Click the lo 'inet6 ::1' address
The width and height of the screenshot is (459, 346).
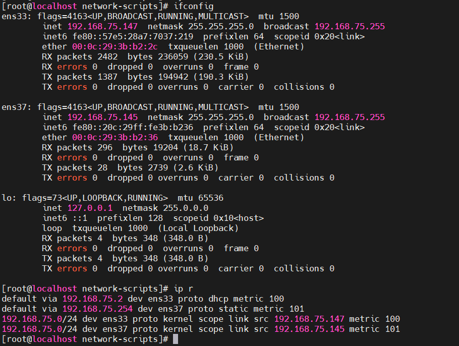65,218
